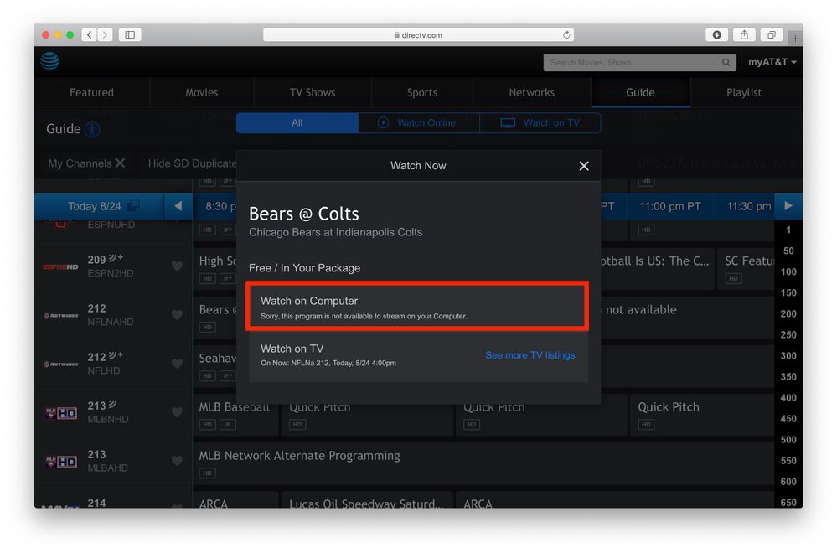This screenshot has height=553, width=837.
Task: Show all tabs overview in Safari
Action: 772,34
